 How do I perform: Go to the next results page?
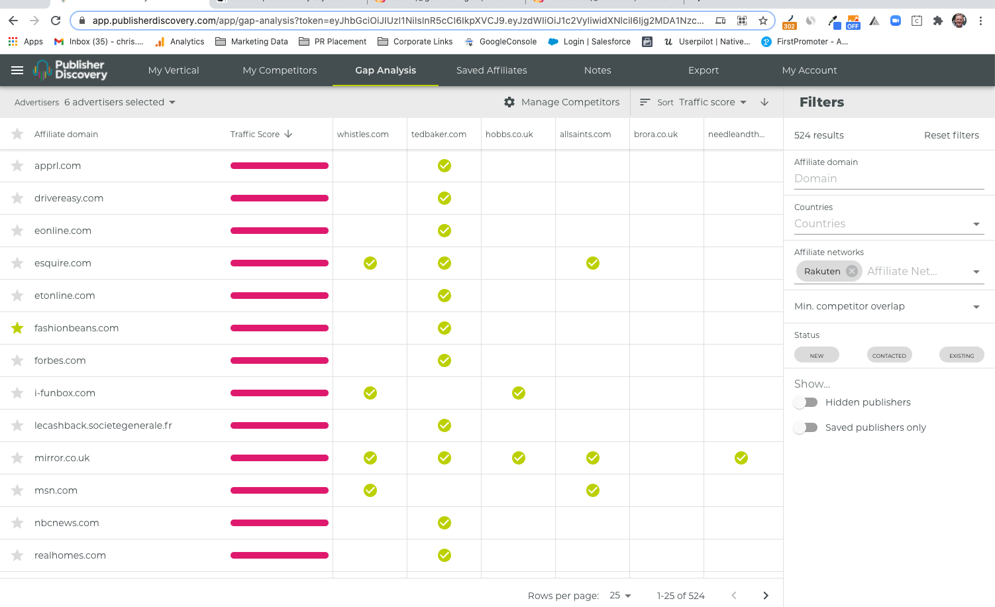coord(766,596)
